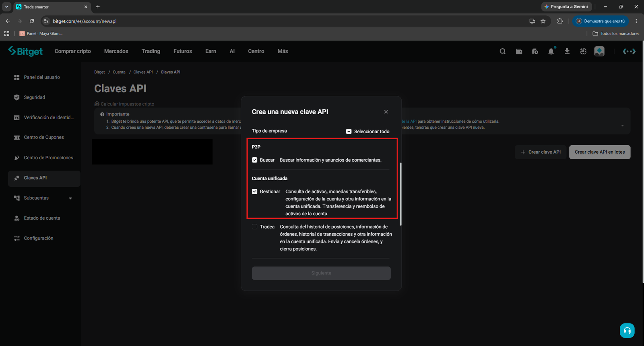Open the globe language selector icon
The width and height of the screenshot is (644, 346).
pyautogui.click(x=583, y=51)
